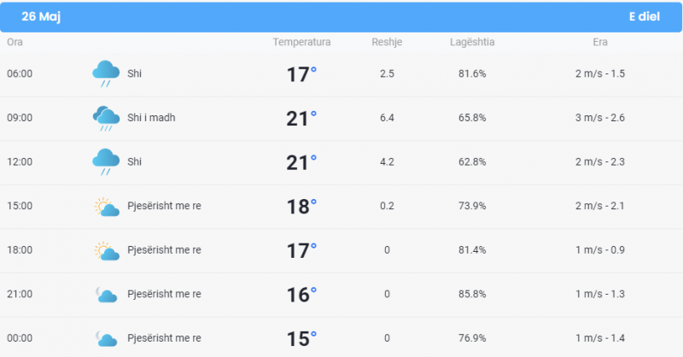Click the moon cloud icon at 21:00
683x357 pixels.
pyautogui.click(x=106, y=295)
